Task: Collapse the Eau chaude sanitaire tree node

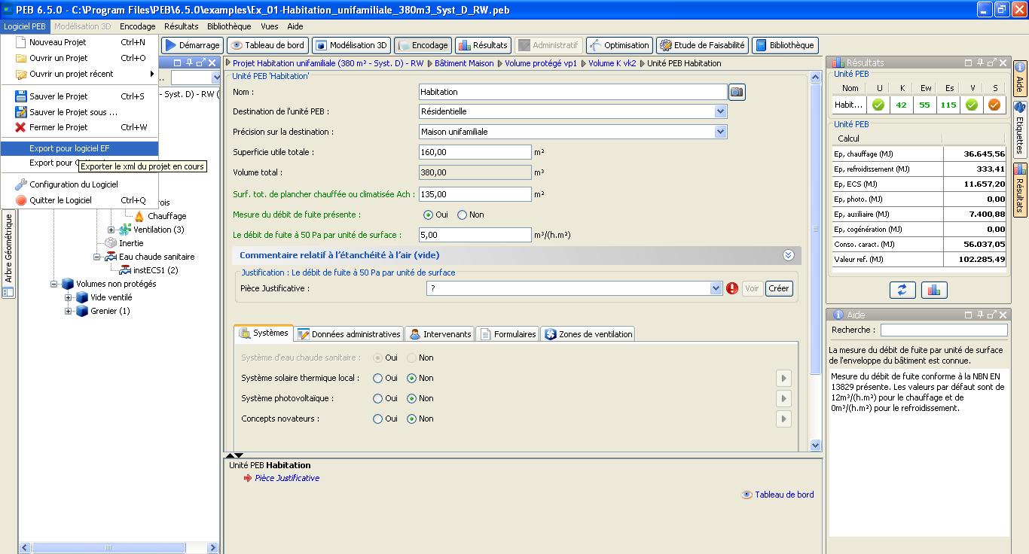Action: (x=97, y=257)
